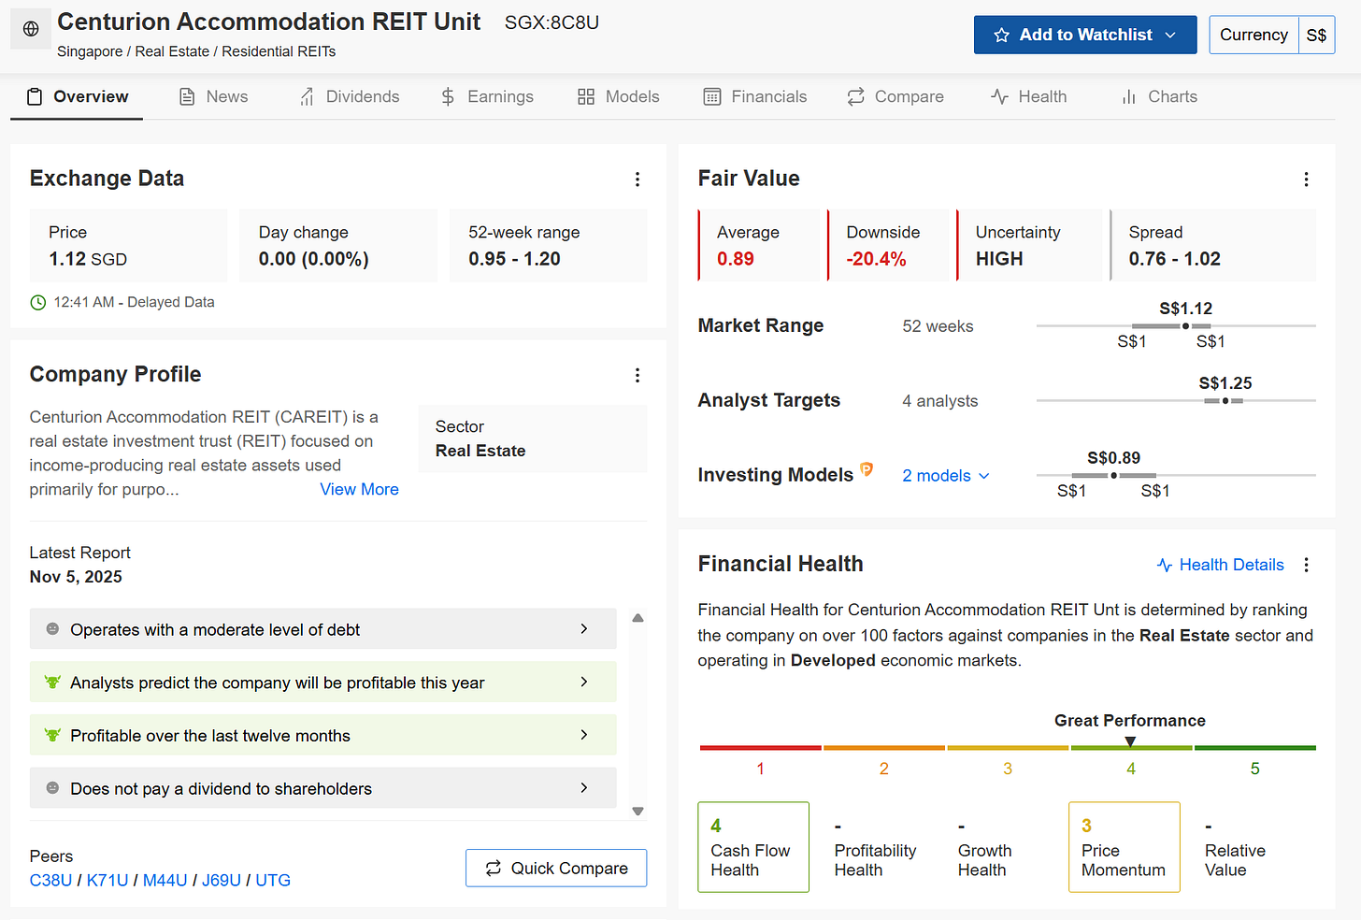The image size is (1361, 920).
Task: Open Fair Value three-dot options menu
Action: pos(1306,179)
